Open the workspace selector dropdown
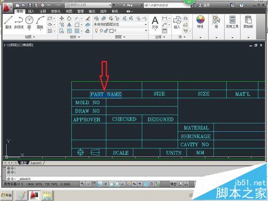 (88, 5)
